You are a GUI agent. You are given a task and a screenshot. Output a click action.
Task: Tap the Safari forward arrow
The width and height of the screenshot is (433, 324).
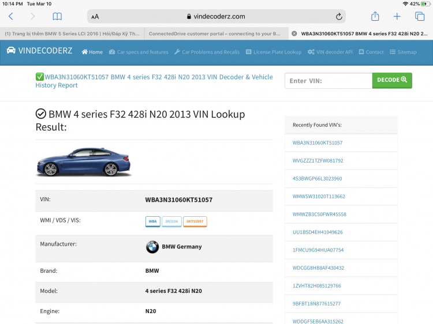[32, 16]
